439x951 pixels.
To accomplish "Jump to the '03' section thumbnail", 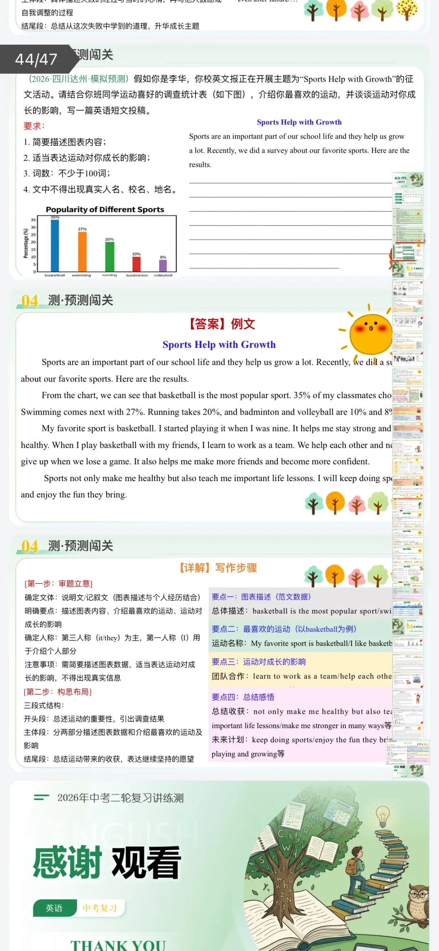I will point(408,269).
